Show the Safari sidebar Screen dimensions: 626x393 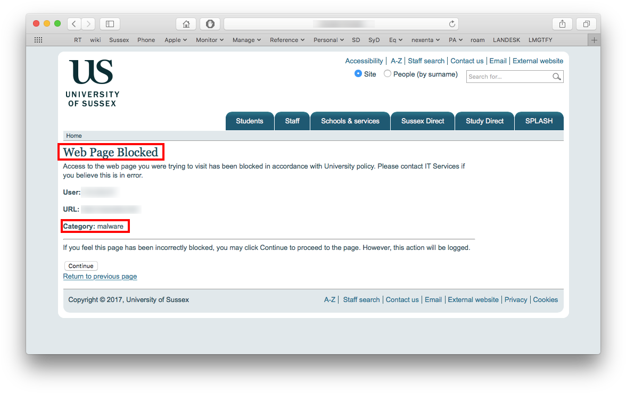tap(110, 24)
